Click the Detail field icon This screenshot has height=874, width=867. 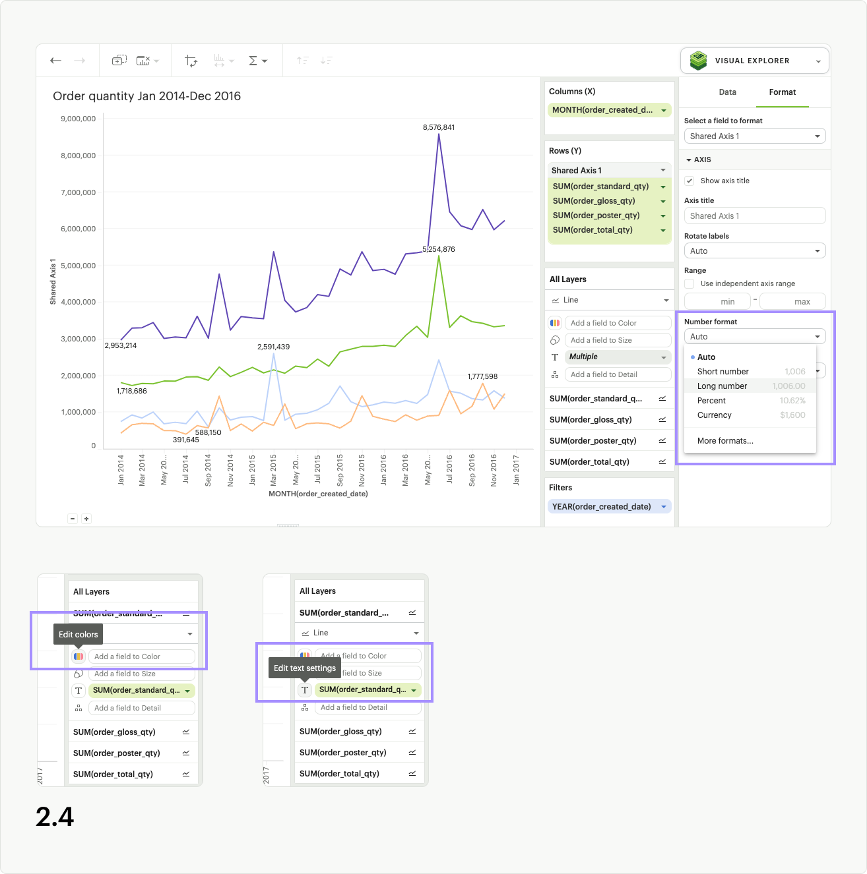(x=555, y=374)
